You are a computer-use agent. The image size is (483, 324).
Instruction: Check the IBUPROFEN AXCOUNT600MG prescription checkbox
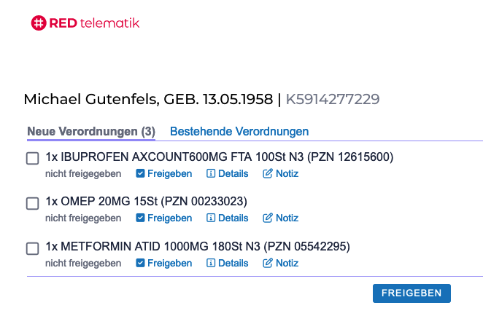tap(32, 158)
